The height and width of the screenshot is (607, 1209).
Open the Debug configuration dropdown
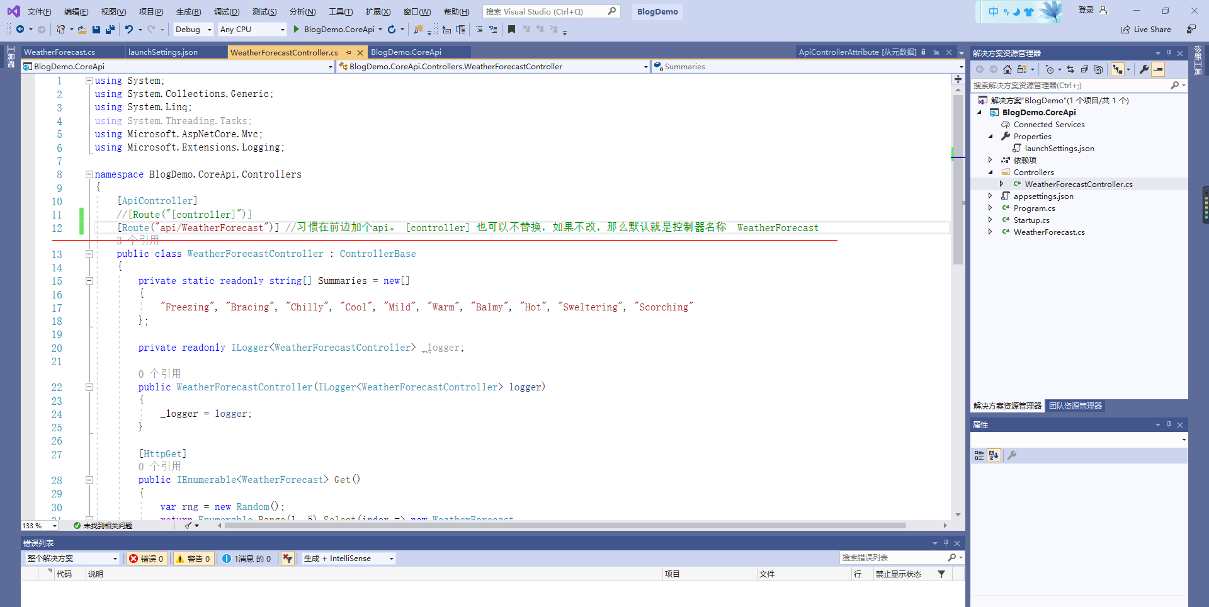193,30
